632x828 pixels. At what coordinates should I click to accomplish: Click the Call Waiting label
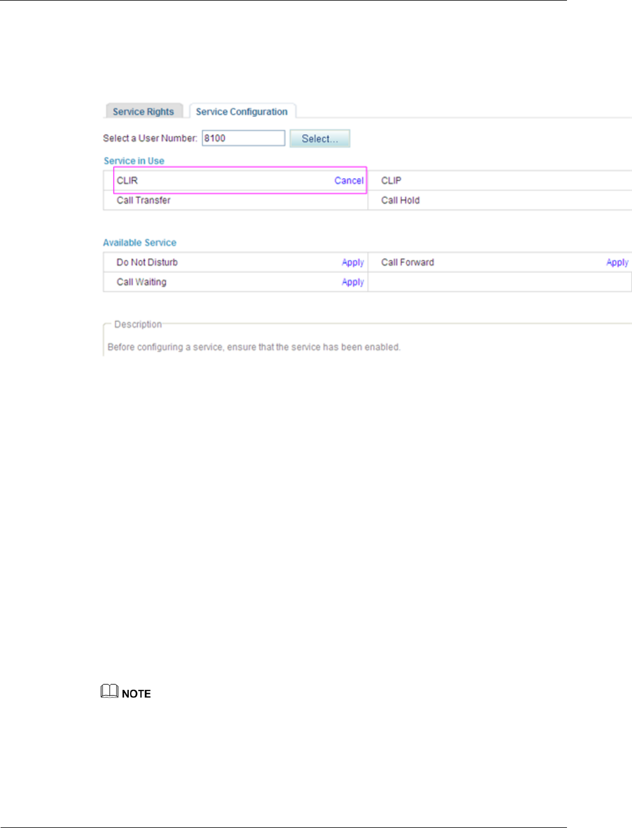142,282
